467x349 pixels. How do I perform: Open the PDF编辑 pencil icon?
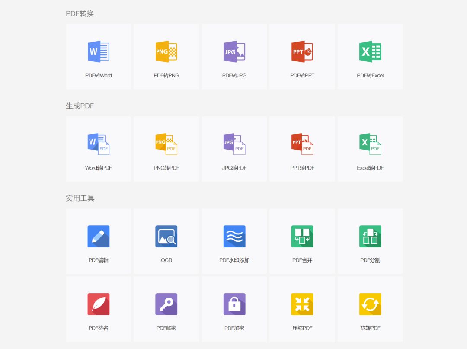(x=98, y=237)
